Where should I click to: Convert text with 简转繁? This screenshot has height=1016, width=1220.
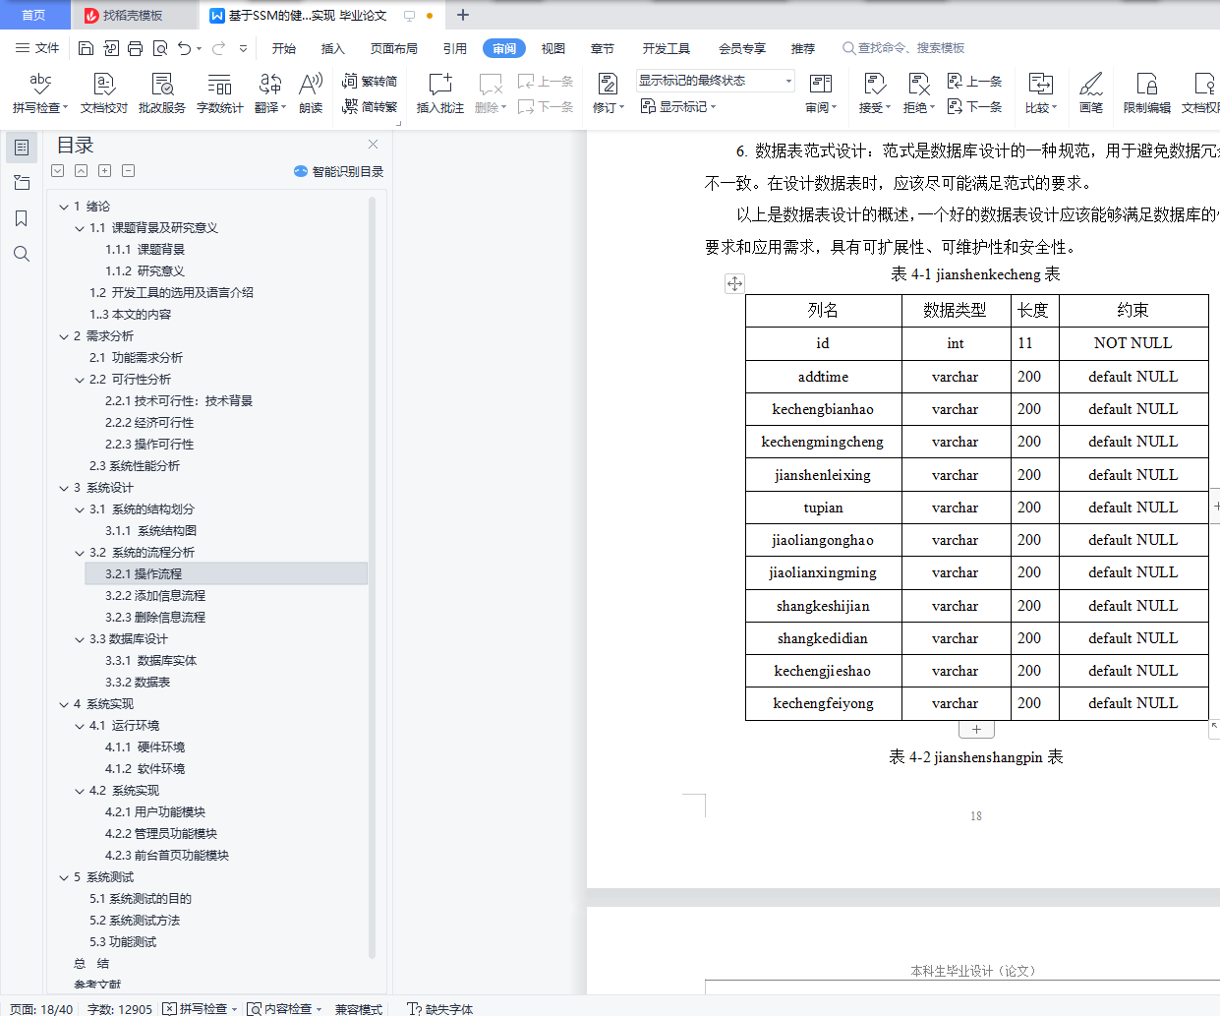[370, 106]
